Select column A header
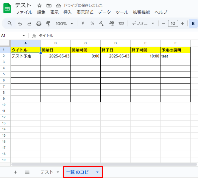Viewport: 198px width, 178px height. 26,43
